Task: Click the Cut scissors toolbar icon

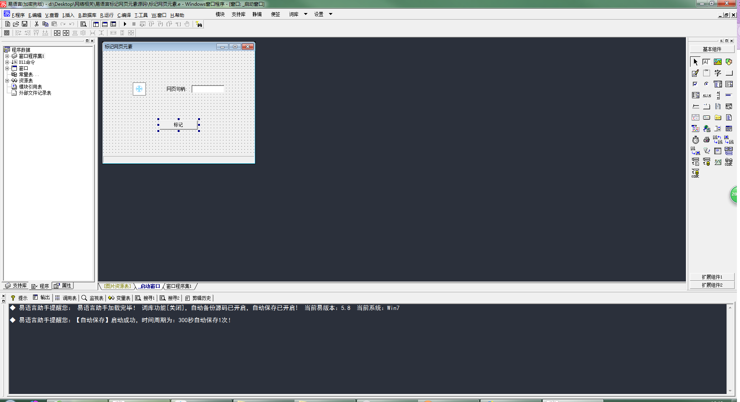Action: (36, 24)
